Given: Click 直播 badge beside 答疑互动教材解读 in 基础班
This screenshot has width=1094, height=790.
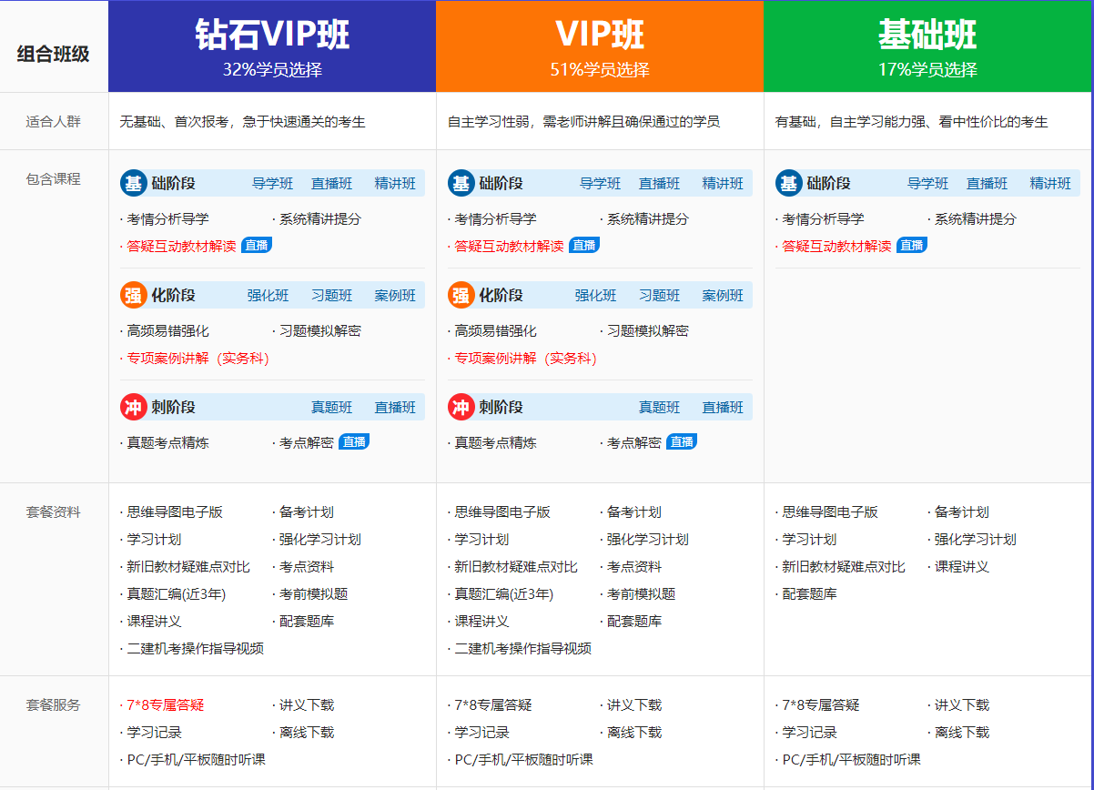Looking at the screenshot, I should (911, 246).
